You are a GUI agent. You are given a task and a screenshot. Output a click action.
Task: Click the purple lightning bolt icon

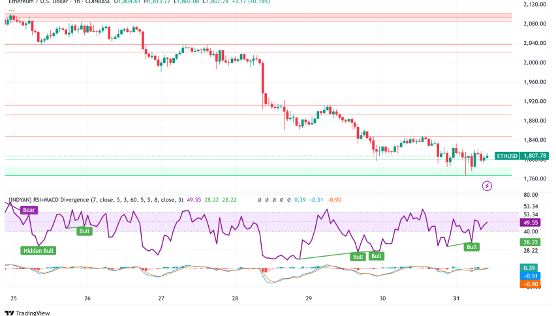487,186
